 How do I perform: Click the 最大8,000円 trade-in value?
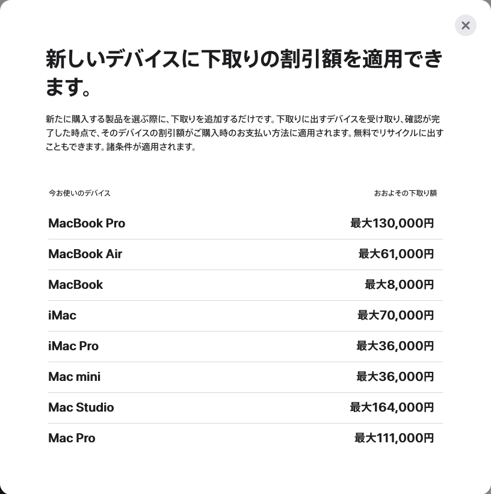pos(400,285)
